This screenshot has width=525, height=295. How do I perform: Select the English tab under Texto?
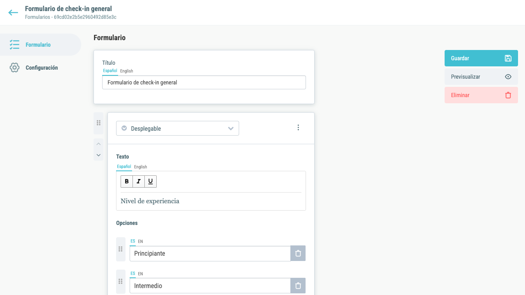click(140, 167)
